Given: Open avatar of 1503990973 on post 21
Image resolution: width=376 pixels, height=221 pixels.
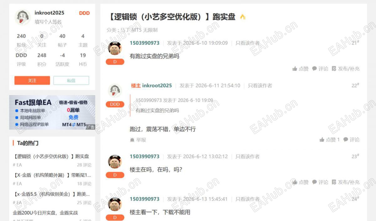Looking at the screenshot, I should 115,48.
